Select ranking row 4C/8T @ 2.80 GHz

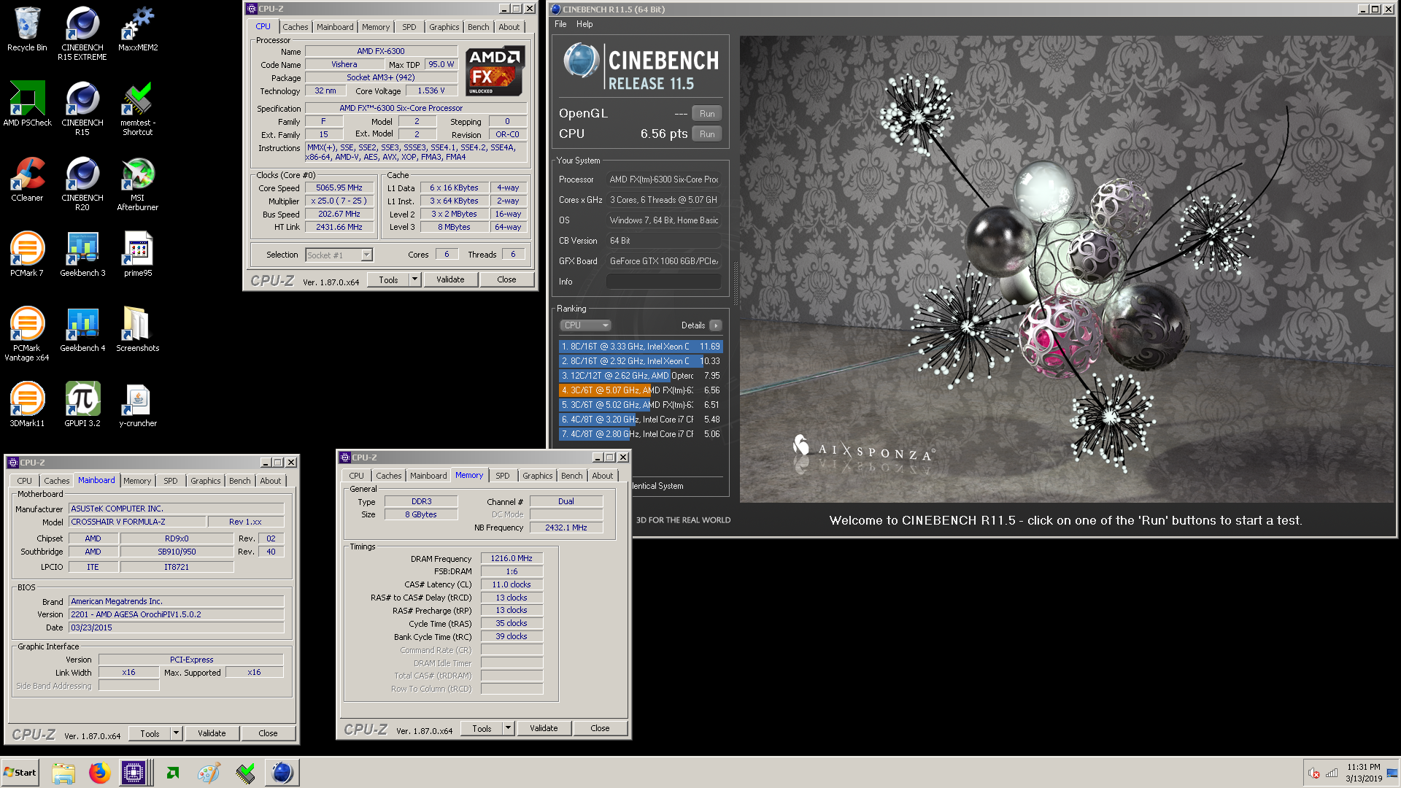(641, 434)
